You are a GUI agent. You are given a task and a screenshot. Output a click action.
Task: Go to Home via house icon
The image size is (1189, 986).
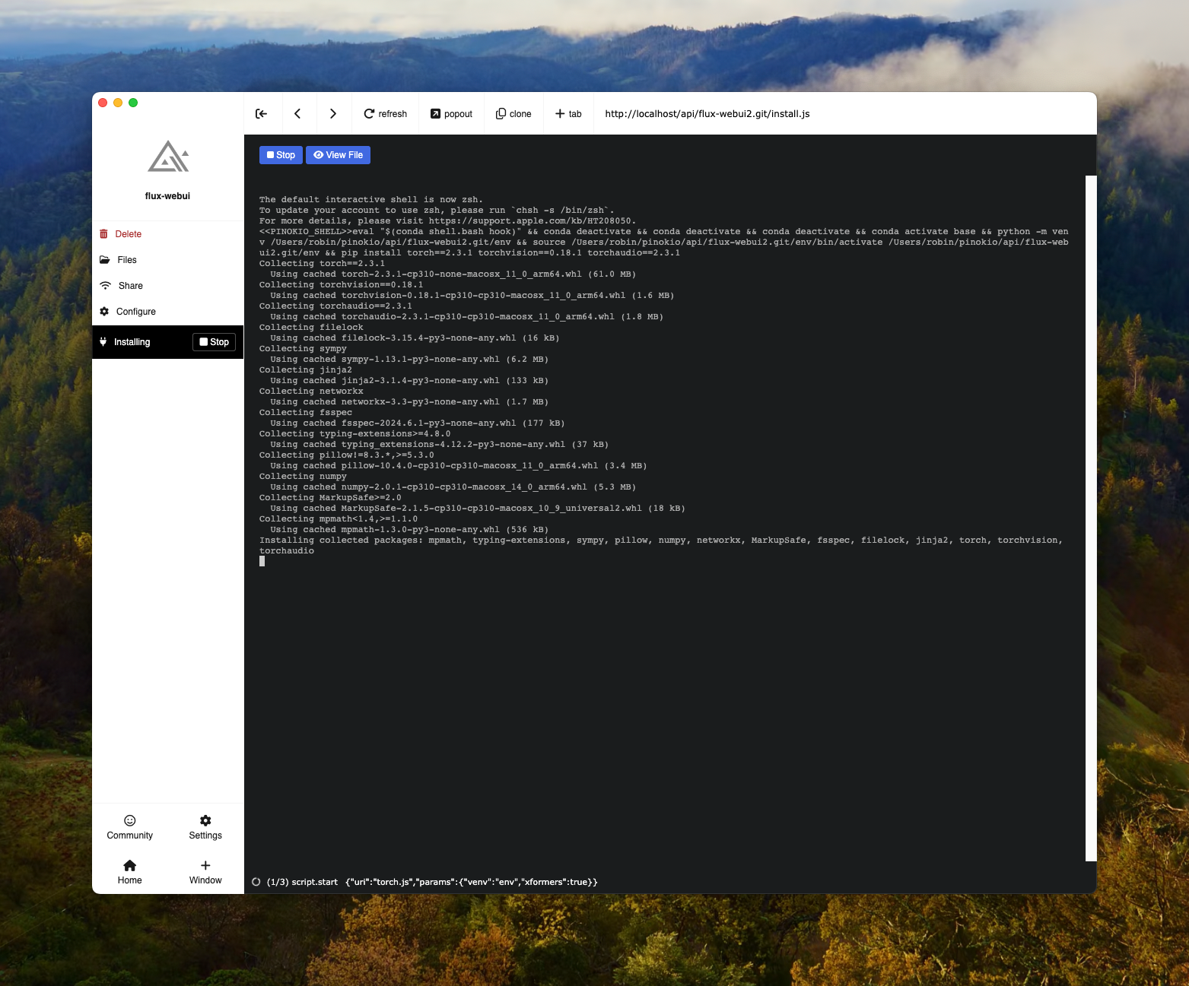click(130, 865)
